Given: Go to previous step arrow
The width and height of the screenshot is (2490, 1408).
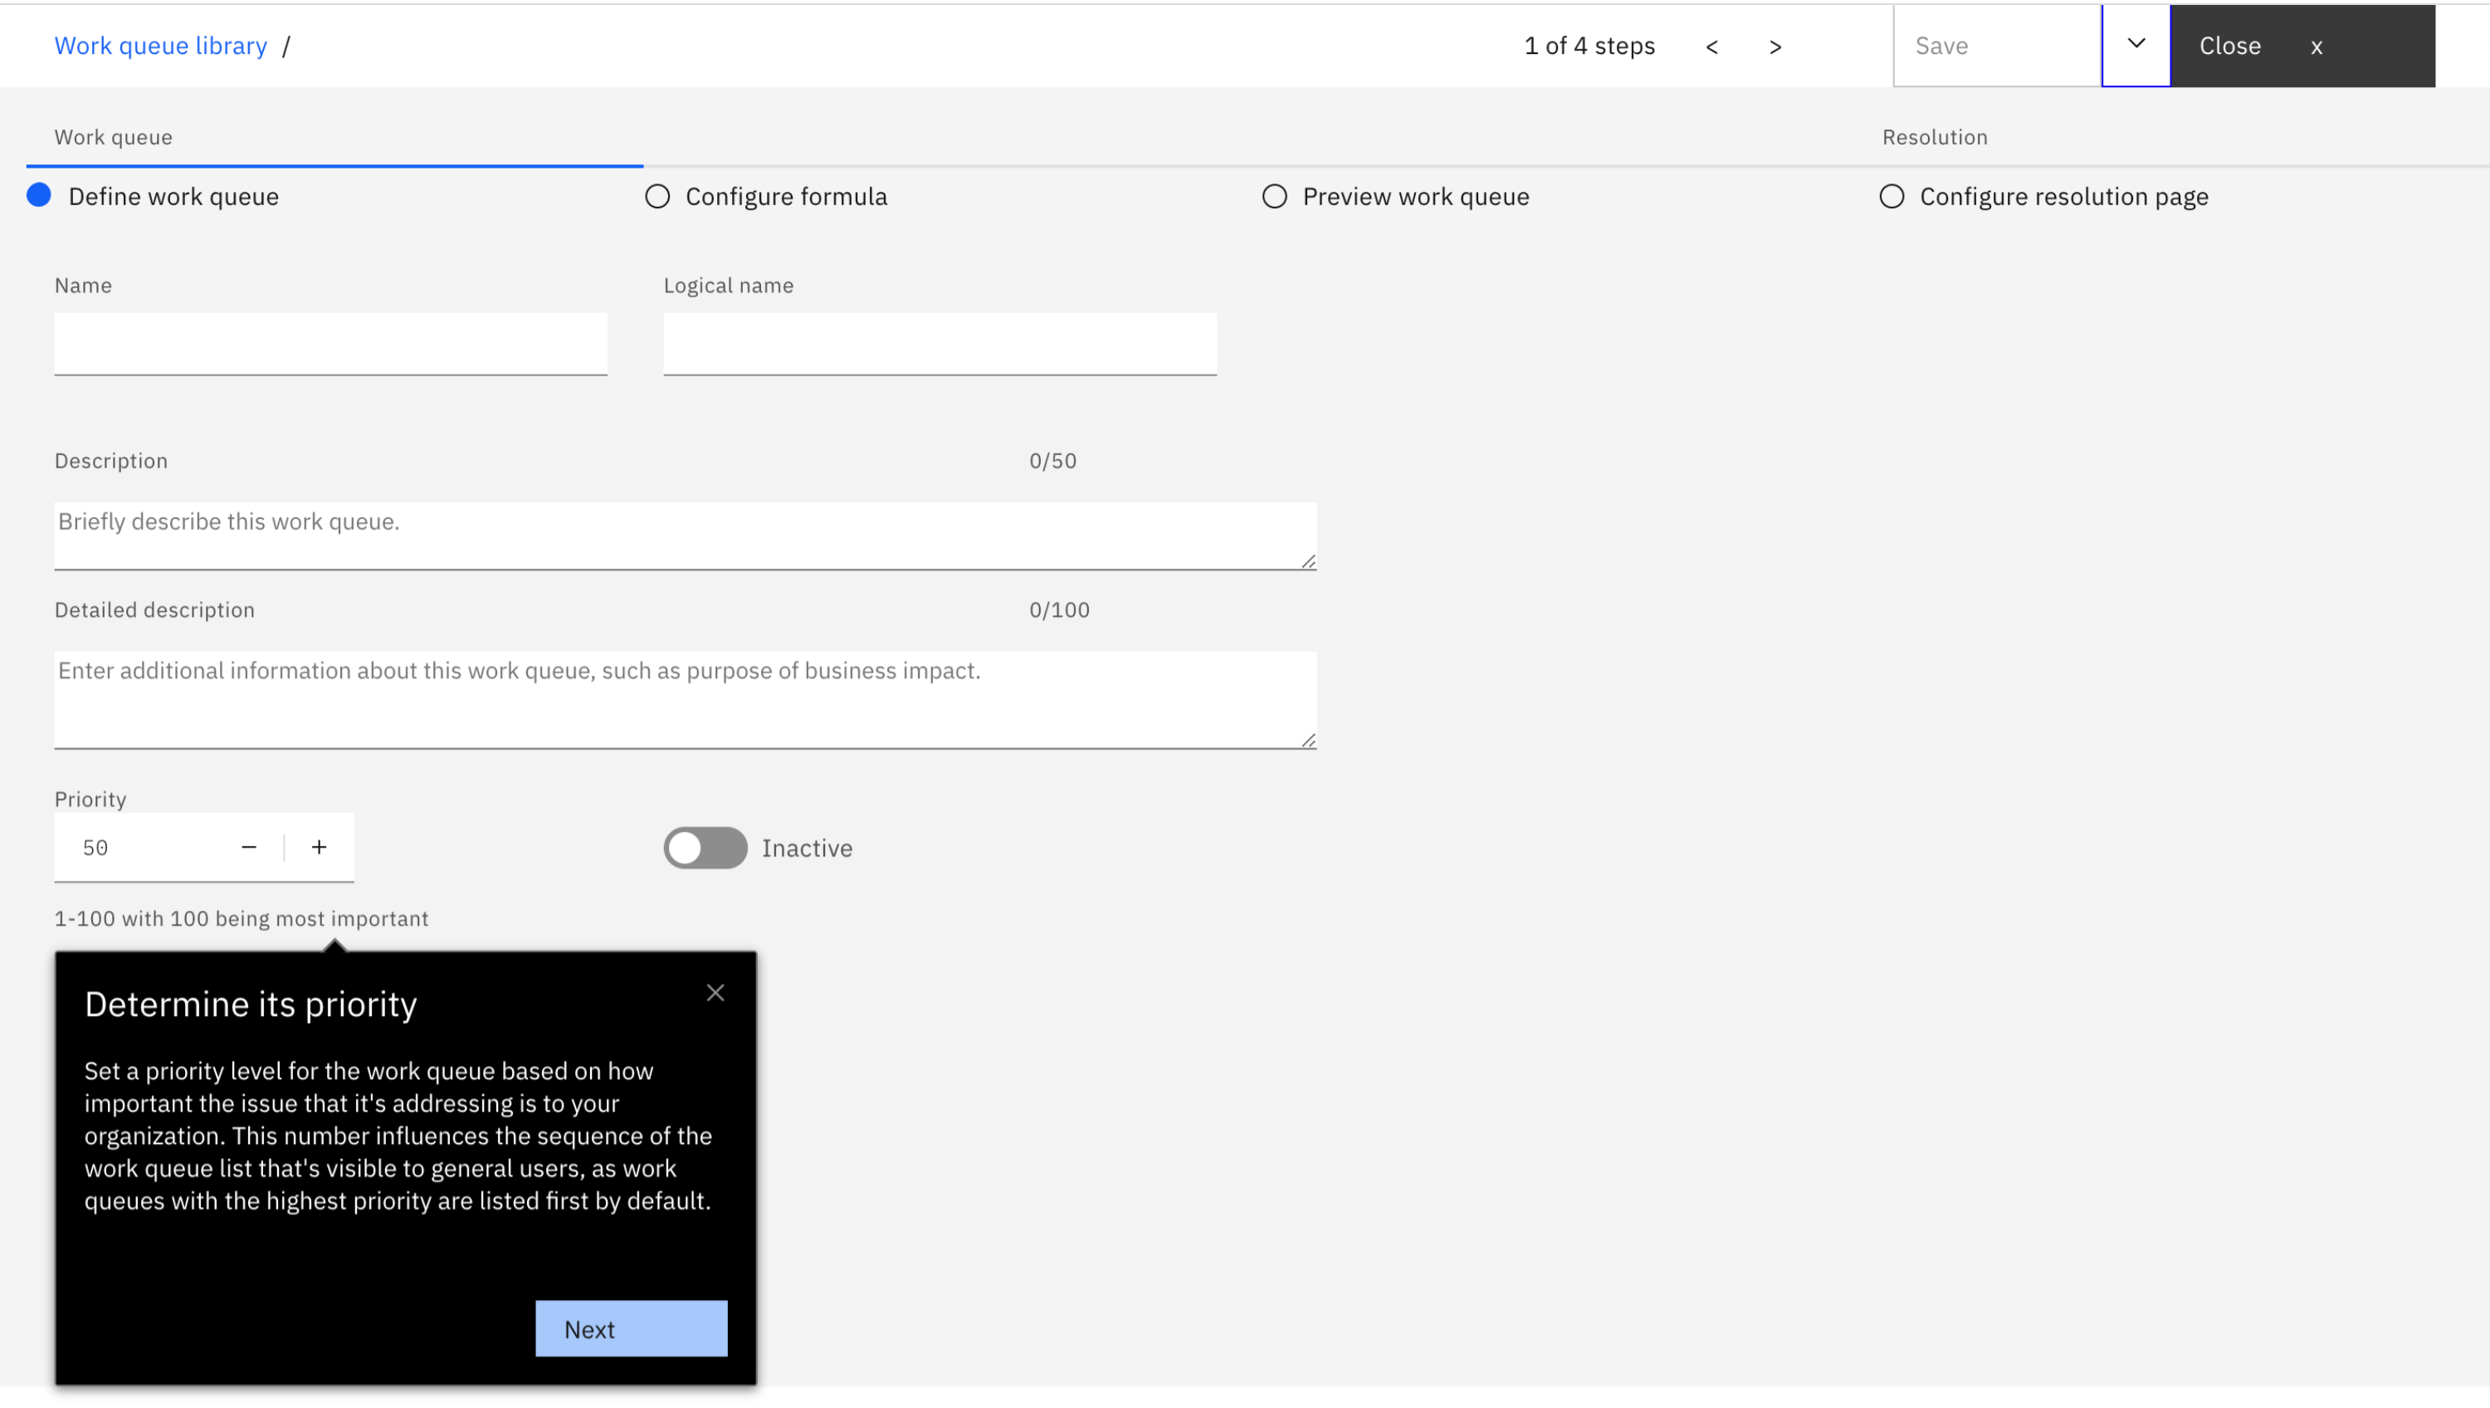Looking at the screenshot, I should (x=1711, y=46).
